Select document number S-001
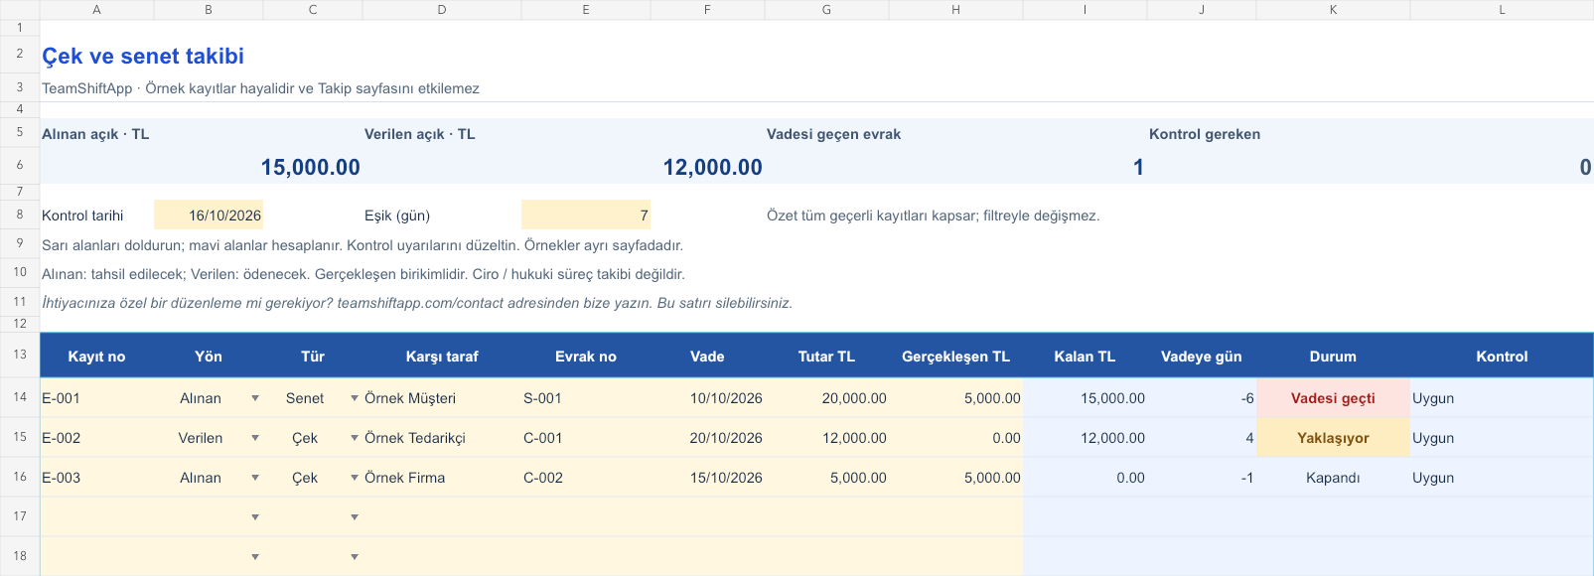Screen dimensions: 1594x576 point(586,398)
